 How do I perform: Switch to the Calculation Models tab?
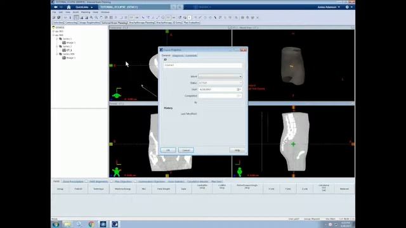point(197,182)
